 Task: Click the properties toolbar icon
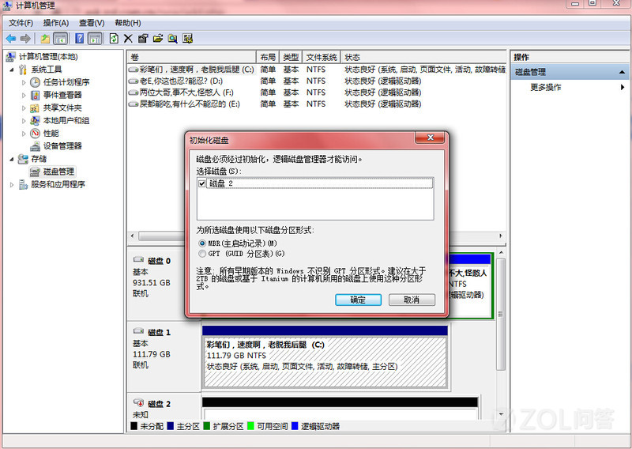[143, 38]
